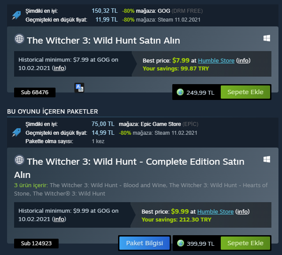Click the info link after the $9.99 historical minimum
The width and height of the screenshot is (282, 255).
(x=59, y=219)
